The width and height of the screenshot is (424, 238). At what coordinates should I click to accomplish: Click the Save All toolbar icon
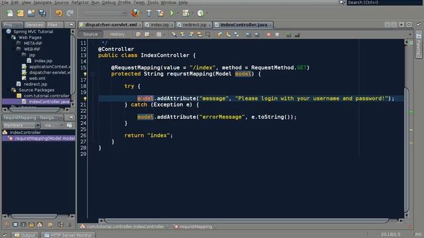point(42,13)
